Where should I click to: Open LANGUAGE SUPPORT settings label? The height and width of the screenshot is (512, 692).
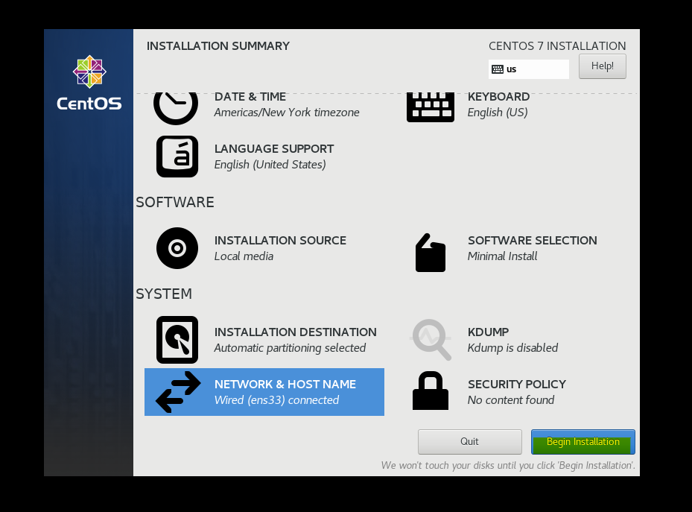point(274,149)
